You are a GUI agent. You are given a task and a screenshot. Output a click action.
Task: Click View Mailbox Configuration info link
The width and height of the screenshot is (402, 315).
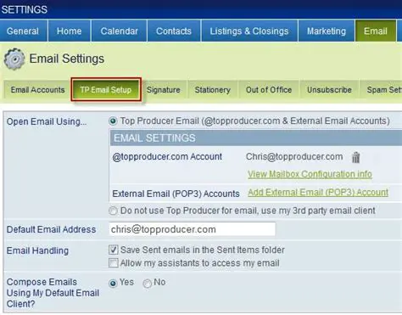click(310, 174)
